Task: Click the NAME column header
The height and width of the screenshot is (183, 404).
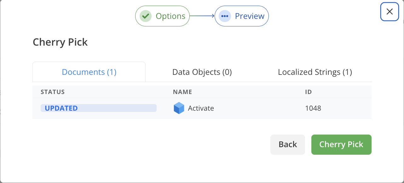Action: click(182, 92)
